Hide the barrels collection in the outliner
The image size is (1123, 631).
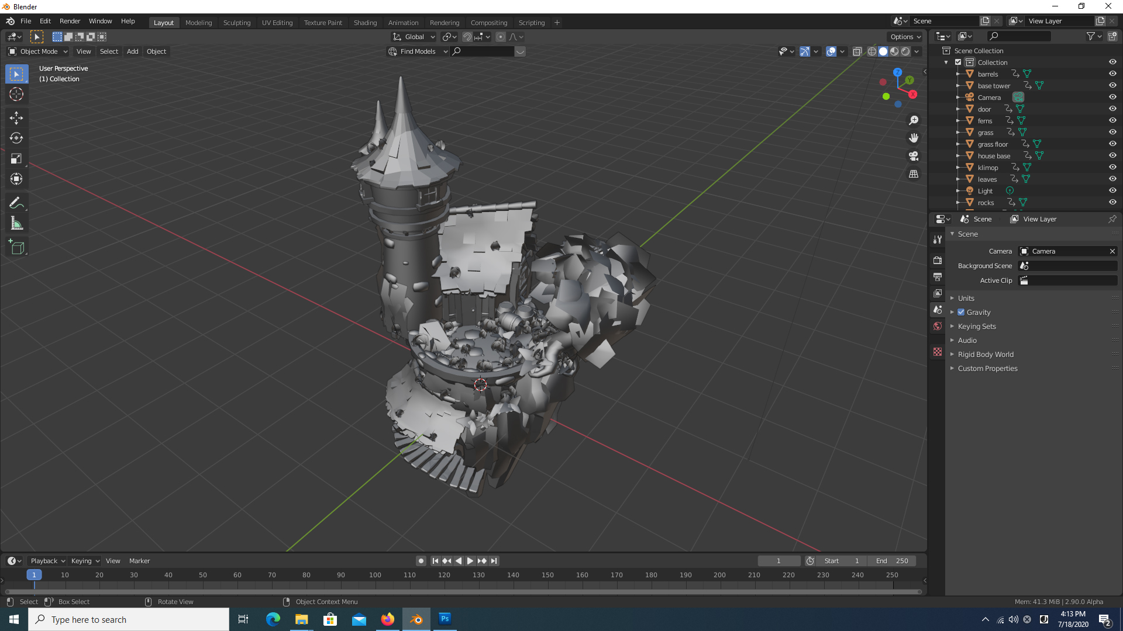[1112, 74]
